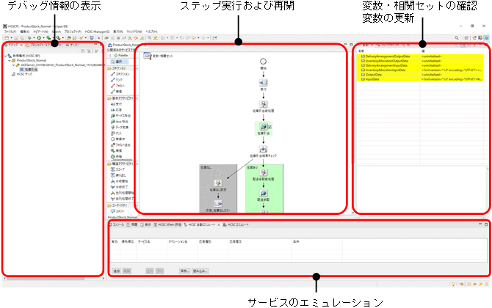
Task: Maximize the bottom emulation panel view
Action: 486,224
